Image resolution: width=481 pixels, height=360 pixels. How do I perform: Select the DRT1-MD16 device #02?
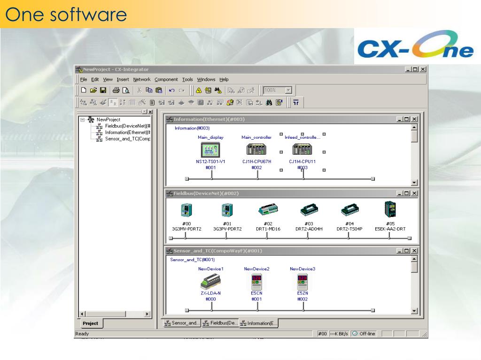pyautogui.click(x=268, y=210)
